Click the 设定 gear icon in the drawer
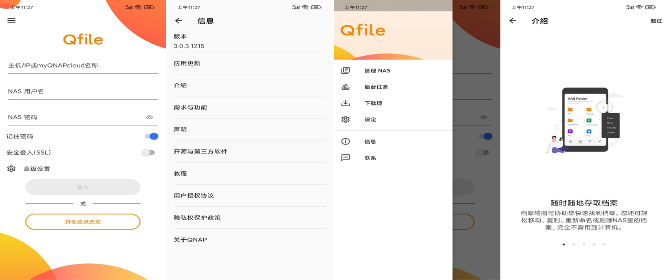This screenshot has width=665, height=280. click(x=346, y=119)
